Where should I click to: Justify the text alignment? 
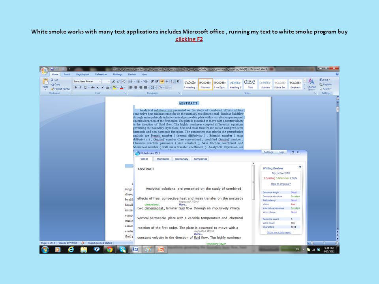coord(146,88)
